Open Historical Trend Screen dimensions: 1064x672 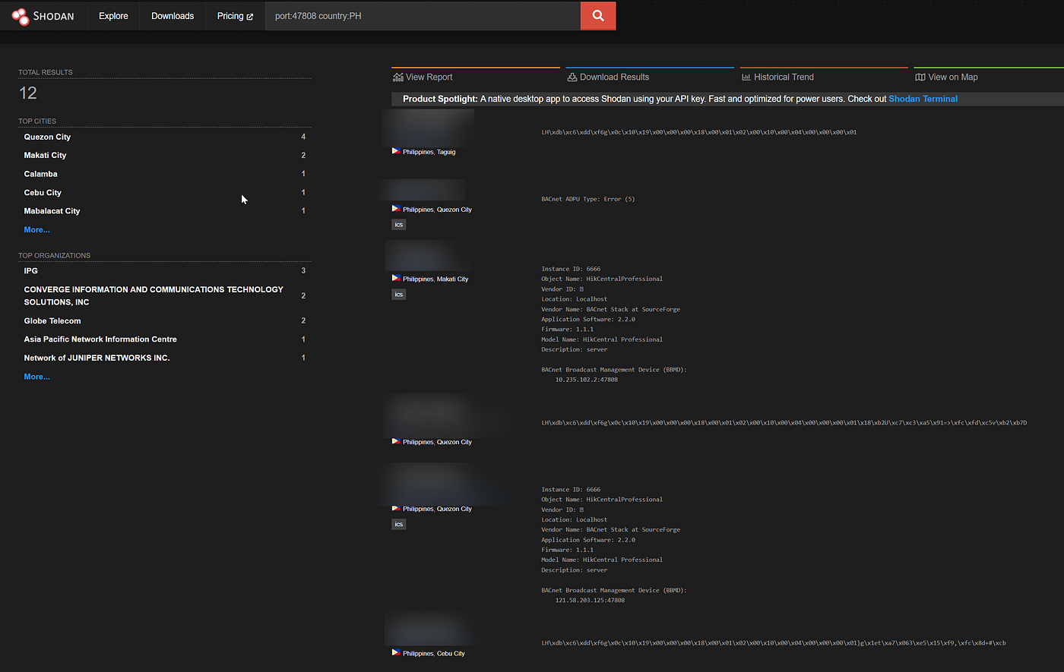point(784,77)
